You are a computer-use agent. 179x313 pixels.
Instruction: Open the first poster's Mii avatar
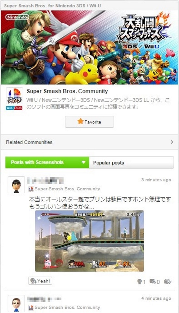tap(16, 185)
